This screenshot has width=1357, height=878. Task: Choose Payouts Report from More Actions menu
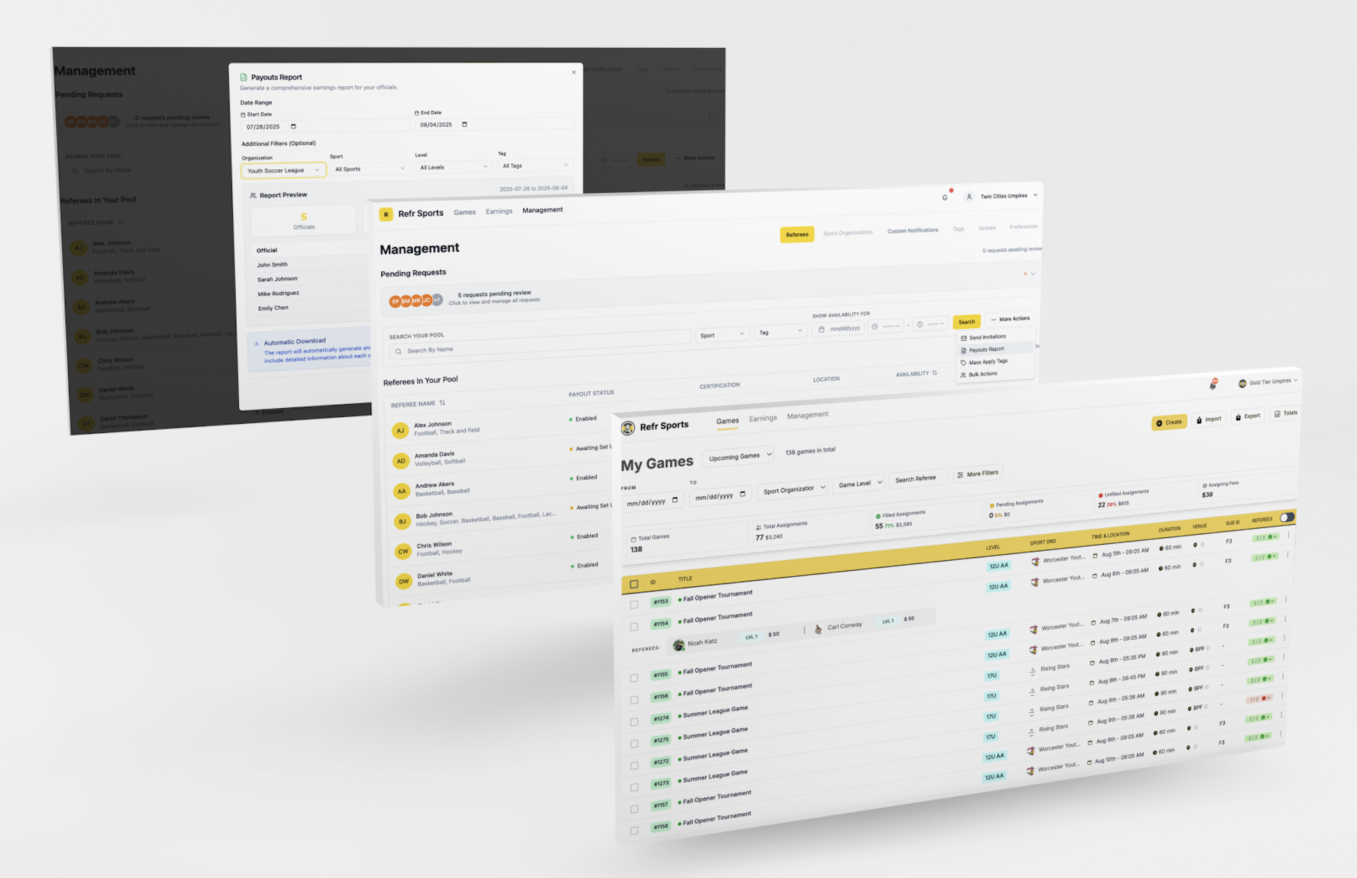(995, 349)
